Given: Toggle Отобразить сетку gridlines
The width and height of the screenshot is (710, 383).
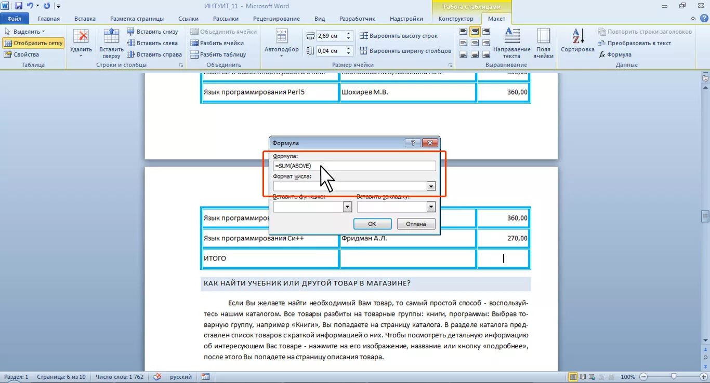Looking at the screenshot, I should pos(33,43).
